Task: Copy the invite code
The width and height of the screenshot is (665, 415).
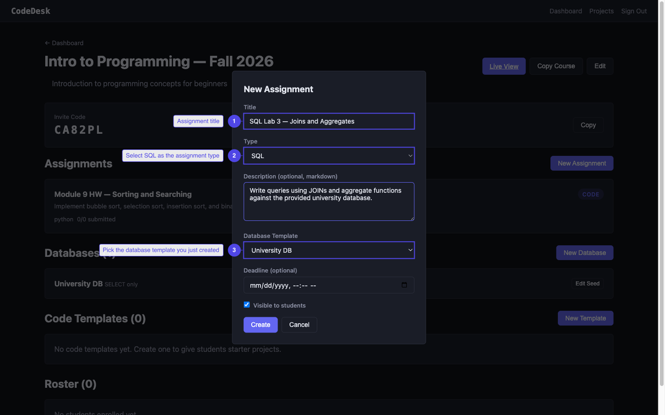Action: [x=588, y=125]
